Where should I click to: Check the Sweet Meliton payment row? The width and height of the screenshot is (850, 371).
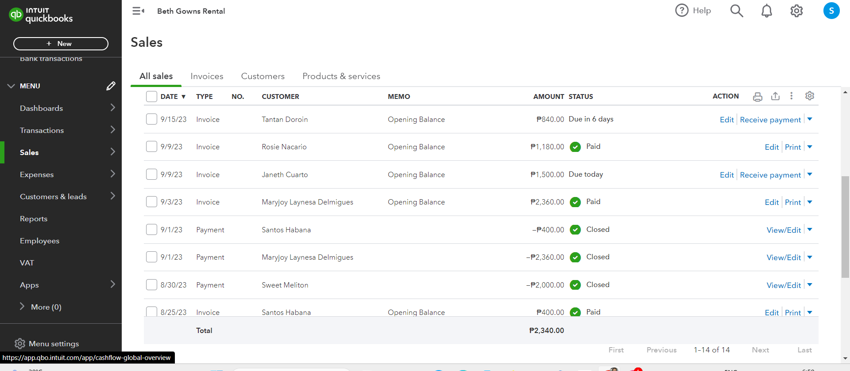(x=151, y=284)
